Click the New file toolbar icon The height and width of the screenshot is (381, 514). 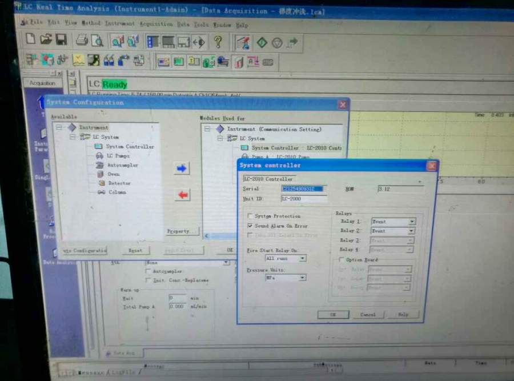coord(30,39)
